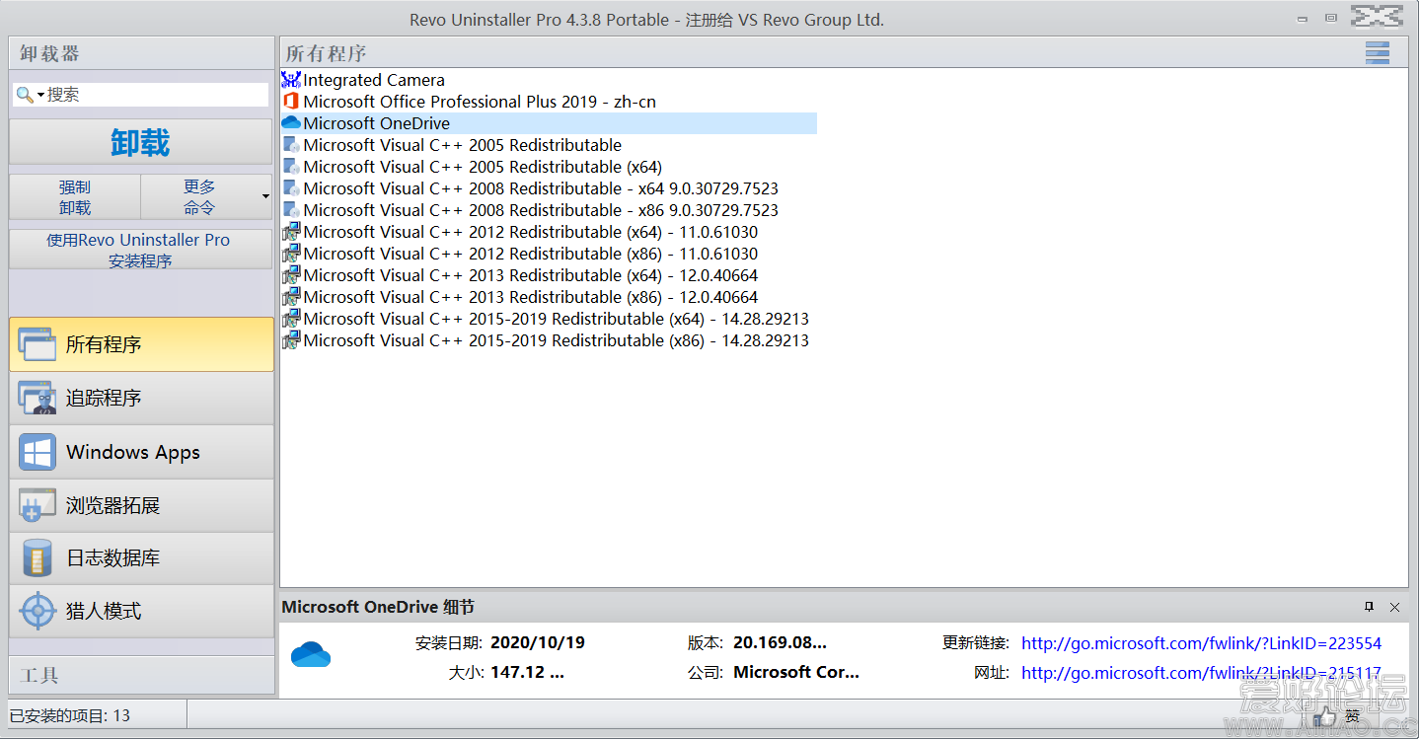Click the thumbs-up like icon
The height and width of the screenshot is (740, 1419).
[x=1327, y=717]
